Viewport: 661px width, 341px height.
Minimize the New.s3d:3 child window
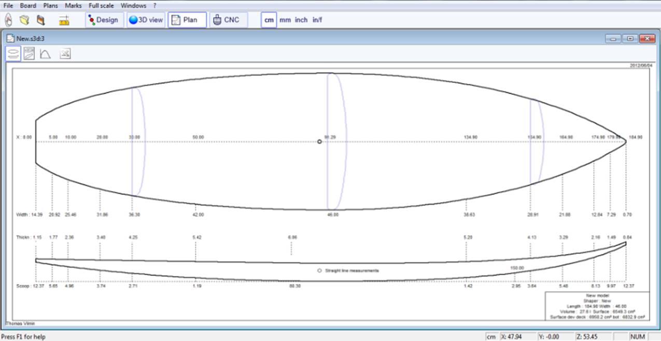point(613,39)
